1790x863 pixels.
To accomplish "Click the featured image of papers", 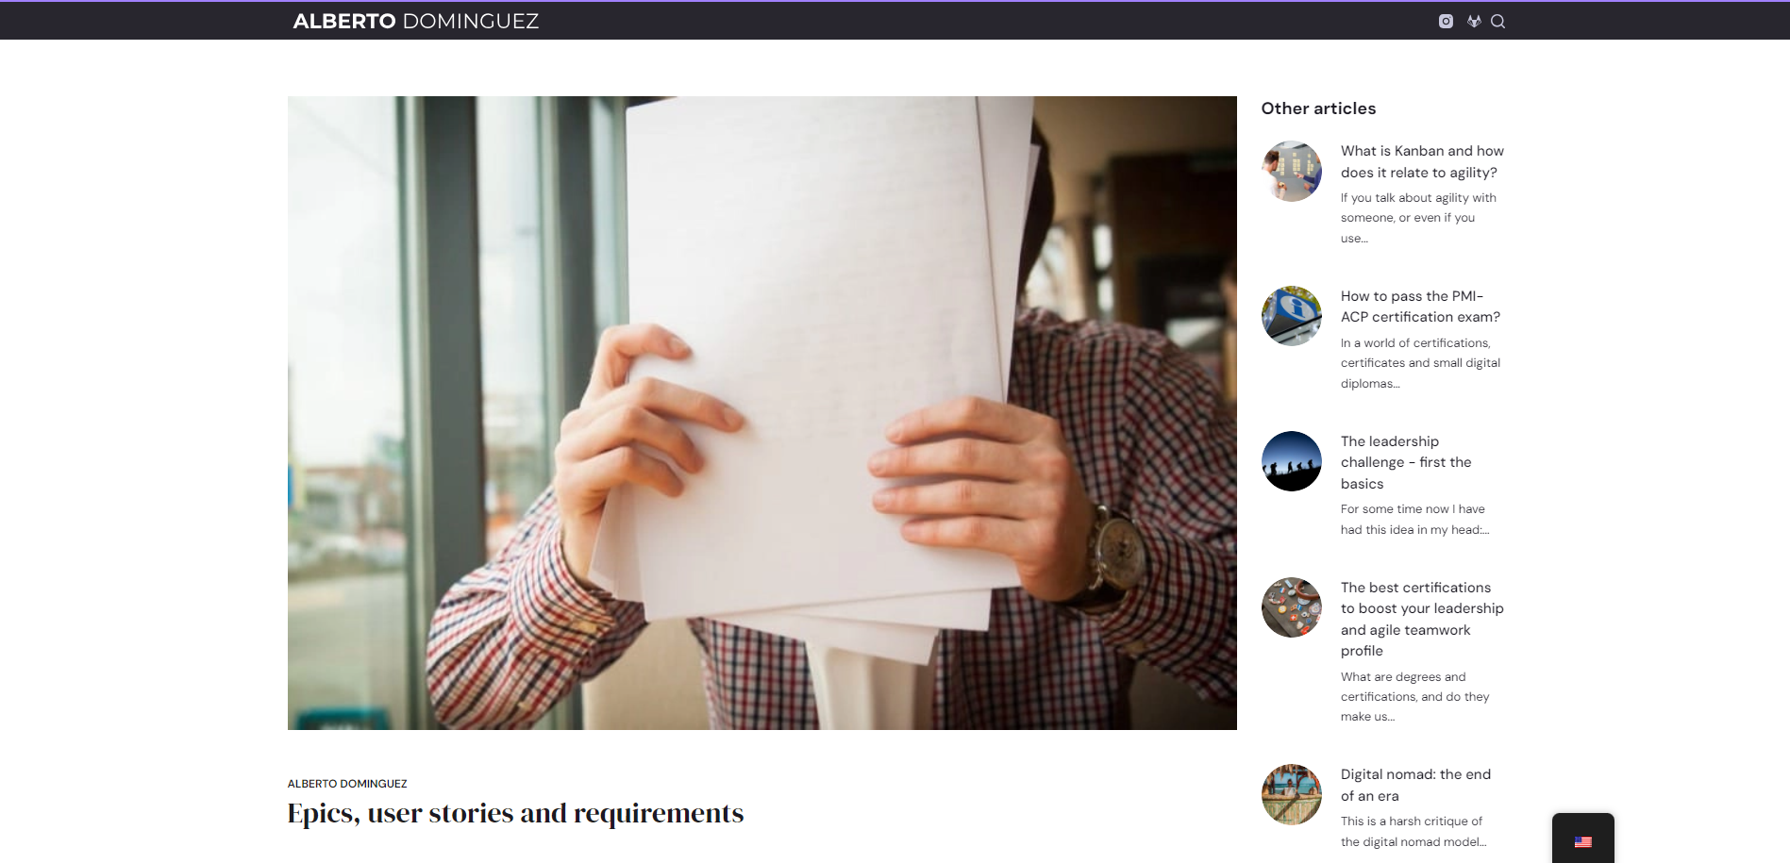I will [761, 413].
